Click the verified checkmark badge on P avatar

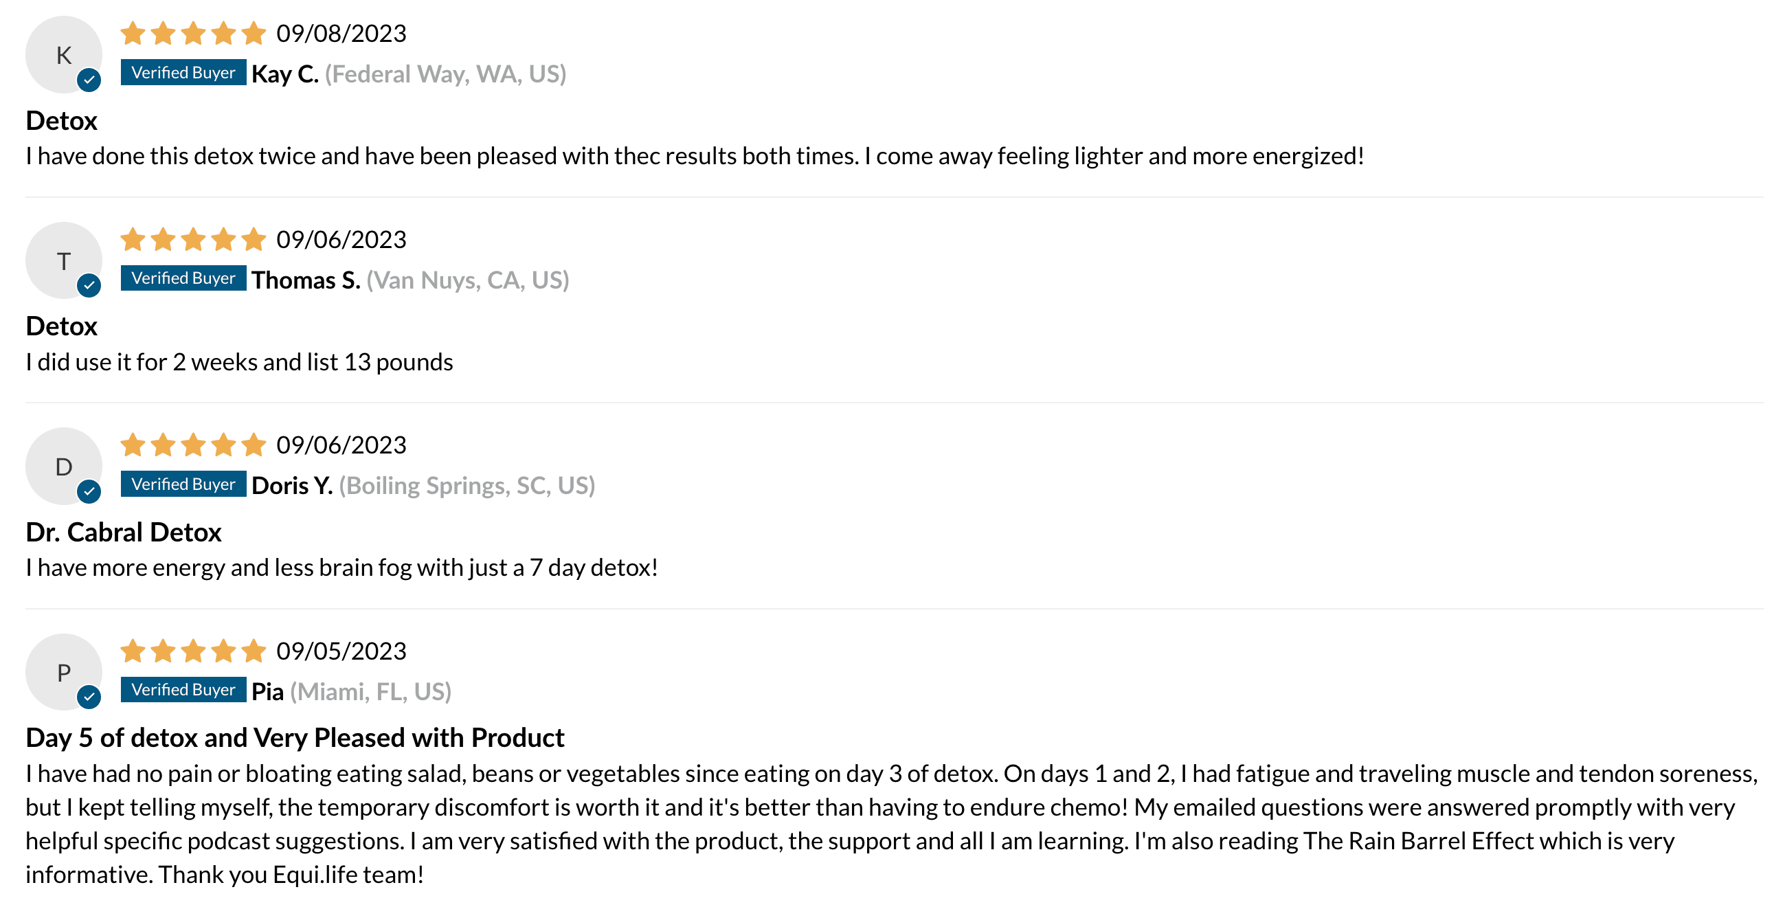click(89, 697)
